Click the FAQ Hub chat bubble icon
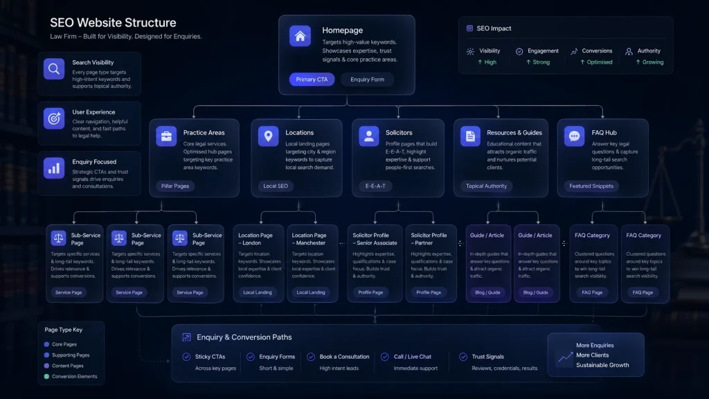The image size is (709, 399). click(x=574, y=136)
